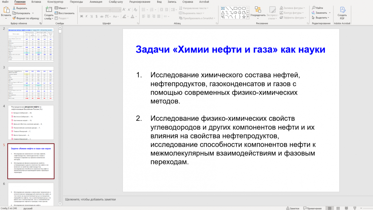
Task: Pick the star shape in shapes gallery
Action: click(244, 17)
